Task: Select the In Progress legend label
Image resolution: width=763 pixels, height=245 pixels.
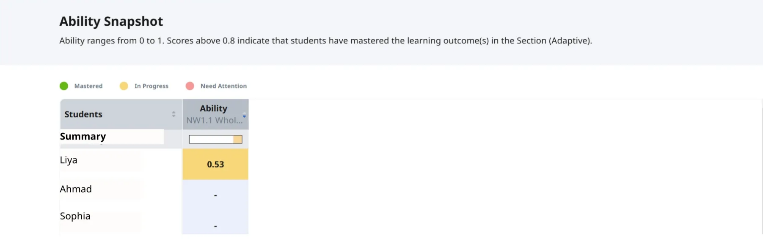Action: [151, 86]
